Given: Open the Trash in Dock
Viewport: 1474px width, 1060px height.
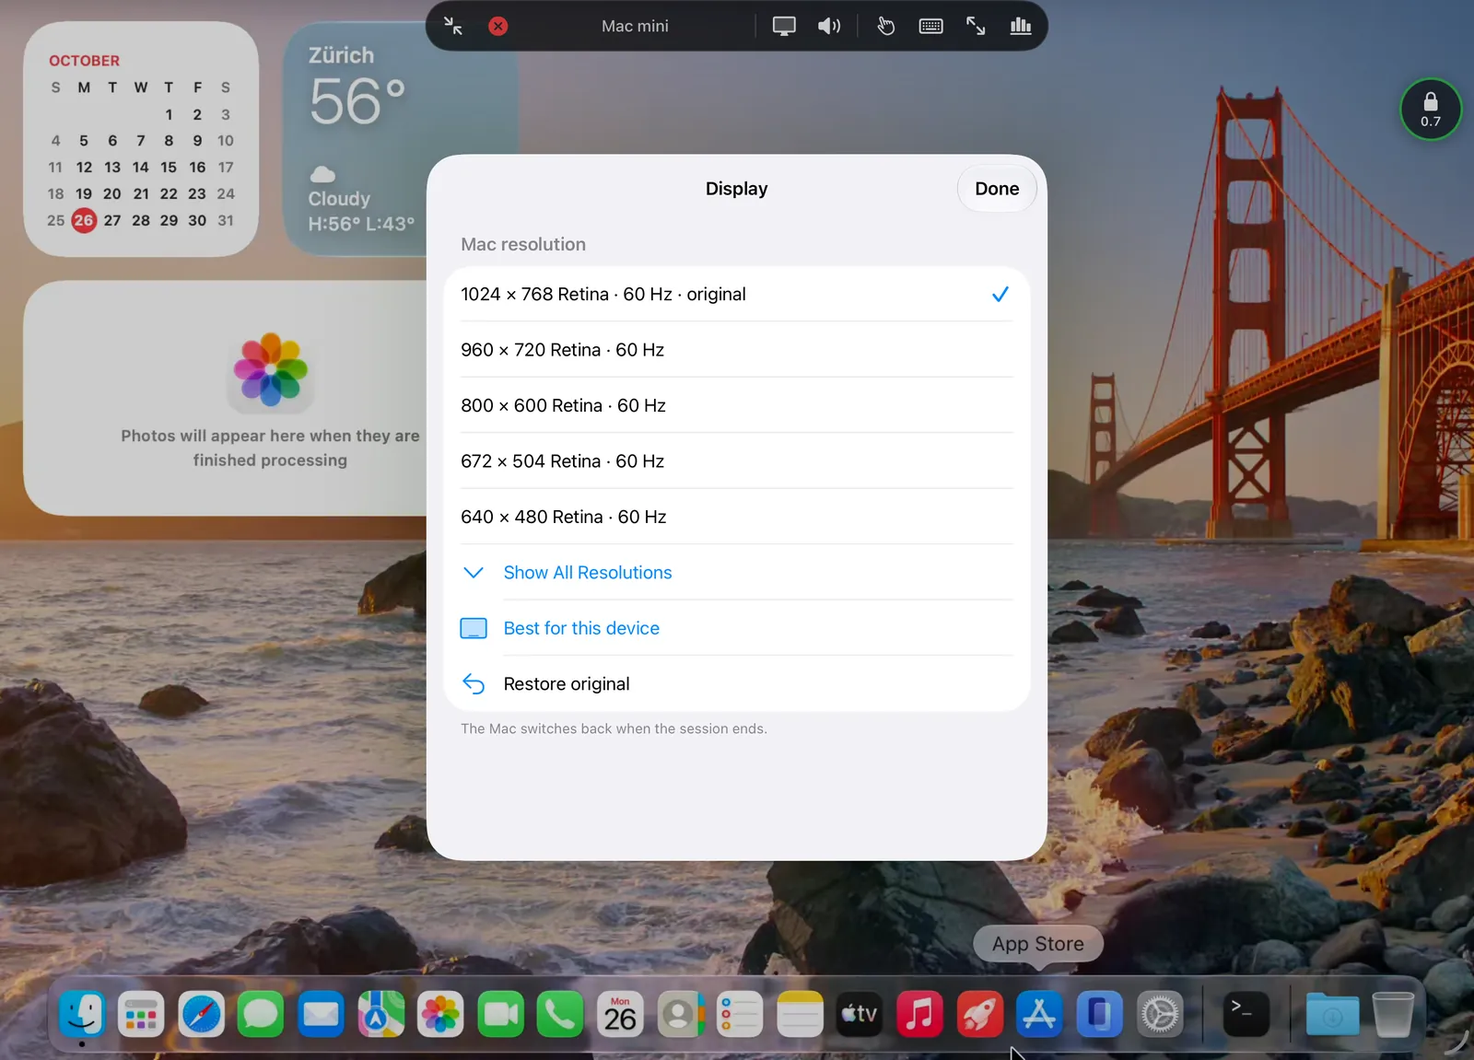Looking at the screenshot, I should [x=1393, y=1014].
